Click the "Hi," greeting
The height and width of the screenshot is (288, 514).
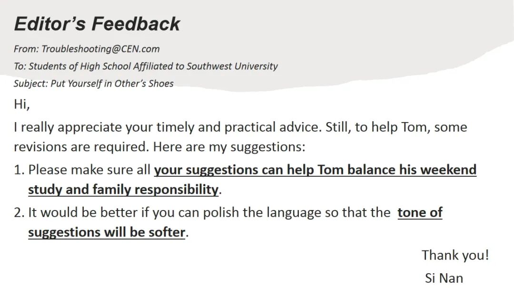click(21, 105)
